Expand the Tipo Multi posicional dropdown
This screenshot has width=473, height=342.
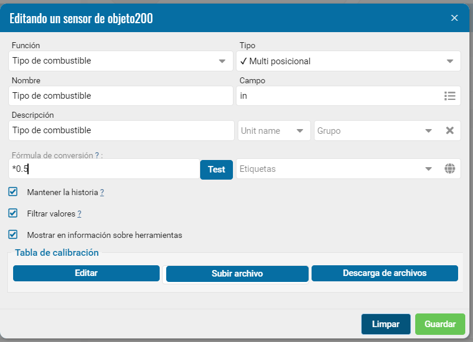tap(348, 61)
